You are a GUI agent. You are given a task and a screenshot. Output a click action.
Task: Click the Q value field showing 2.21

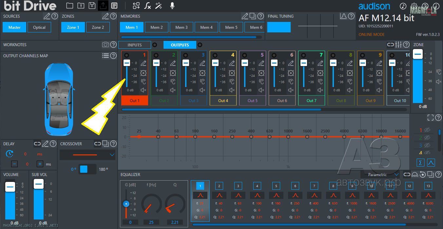click(175, 222)
